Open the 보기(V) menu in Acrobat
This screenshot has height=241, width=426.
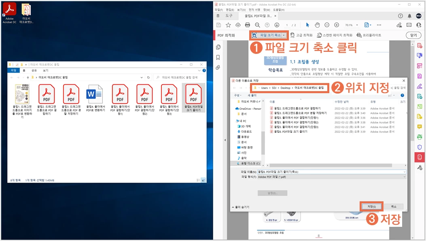coord(241,10)
